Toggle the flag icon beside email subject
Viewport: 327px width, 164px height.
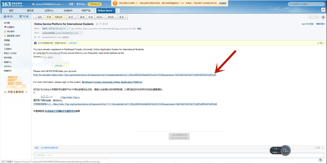[x=100, y=24]
